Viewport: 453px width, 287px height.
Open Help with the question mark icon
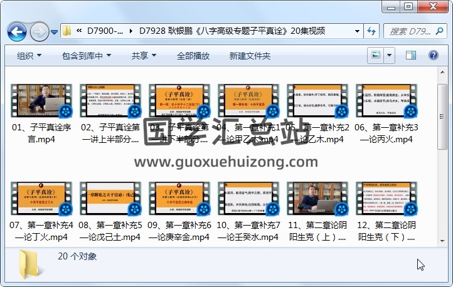coord(434,55)
